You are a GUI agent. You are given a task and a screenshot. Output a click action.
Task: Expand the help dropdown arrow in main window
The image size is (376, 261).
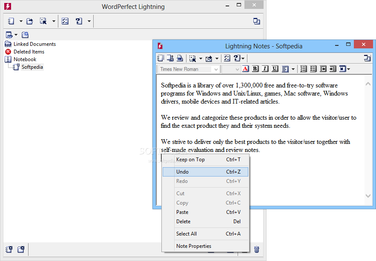pos(89,21)
